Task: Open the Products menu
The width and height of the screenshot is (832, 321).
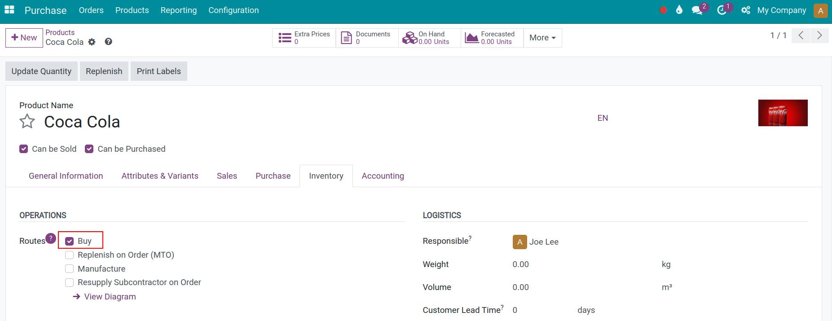Action: [x=132, y=10]
